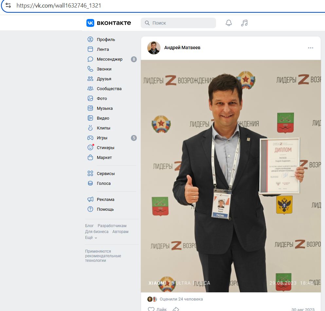This screenshot has width=325, height=311.
Task: Click the VK logo icon
Action: tap(90, 23)
